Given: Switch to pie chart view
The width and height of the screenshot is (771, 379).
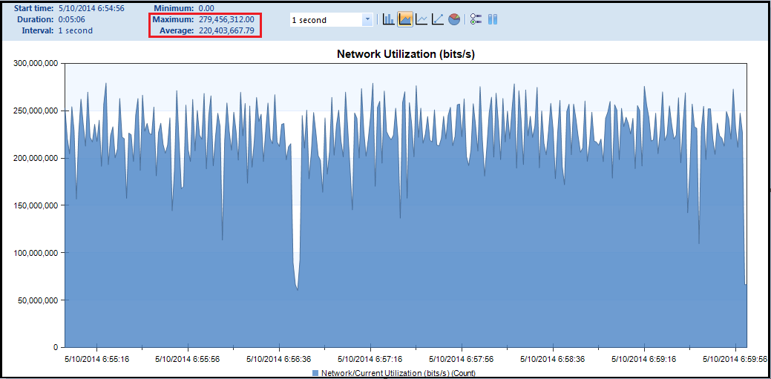Looking at the screenshot, I should pos(454,19).
